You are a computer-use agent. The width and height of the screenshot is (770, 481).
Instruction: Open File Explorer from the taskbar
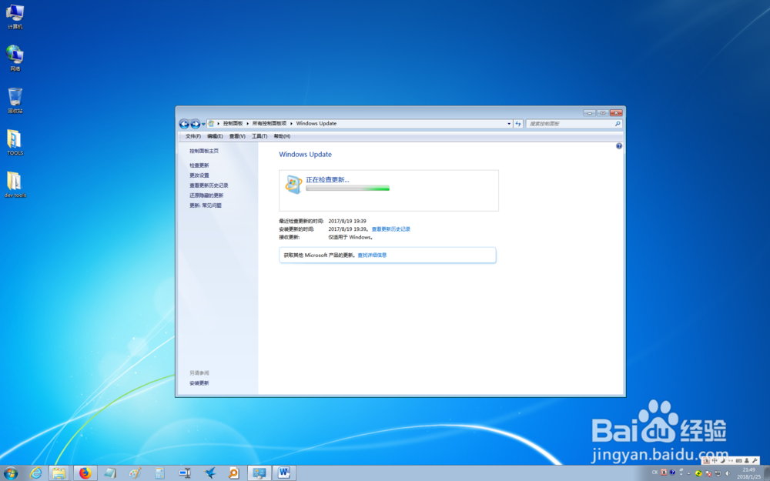coord(59,473)
